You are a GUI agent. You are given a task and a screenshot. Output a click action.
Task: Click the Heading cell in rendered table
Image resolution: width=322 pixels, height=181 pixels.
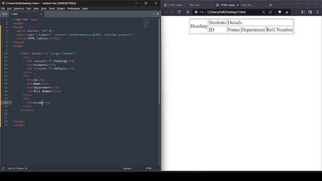click(199, 26)
